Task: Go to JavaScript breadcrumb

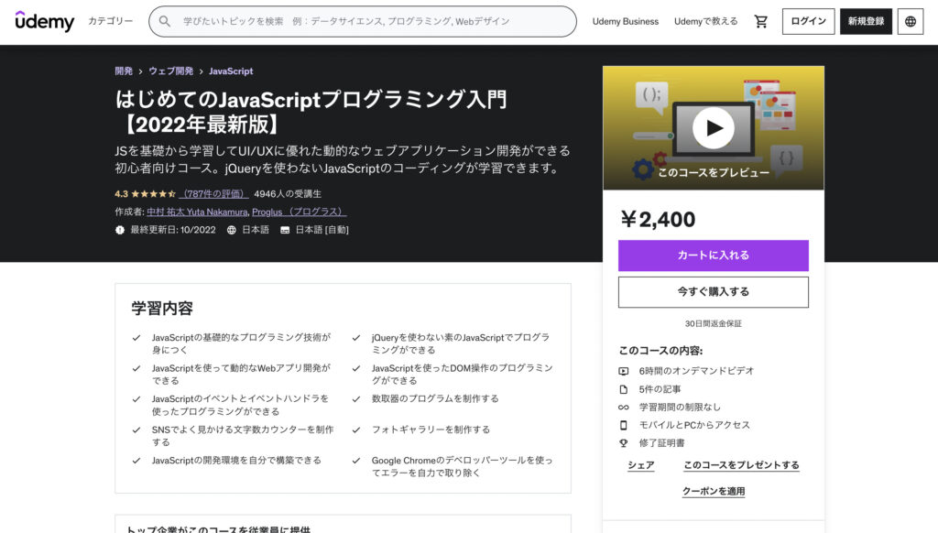Action: [x=231, y=71]
